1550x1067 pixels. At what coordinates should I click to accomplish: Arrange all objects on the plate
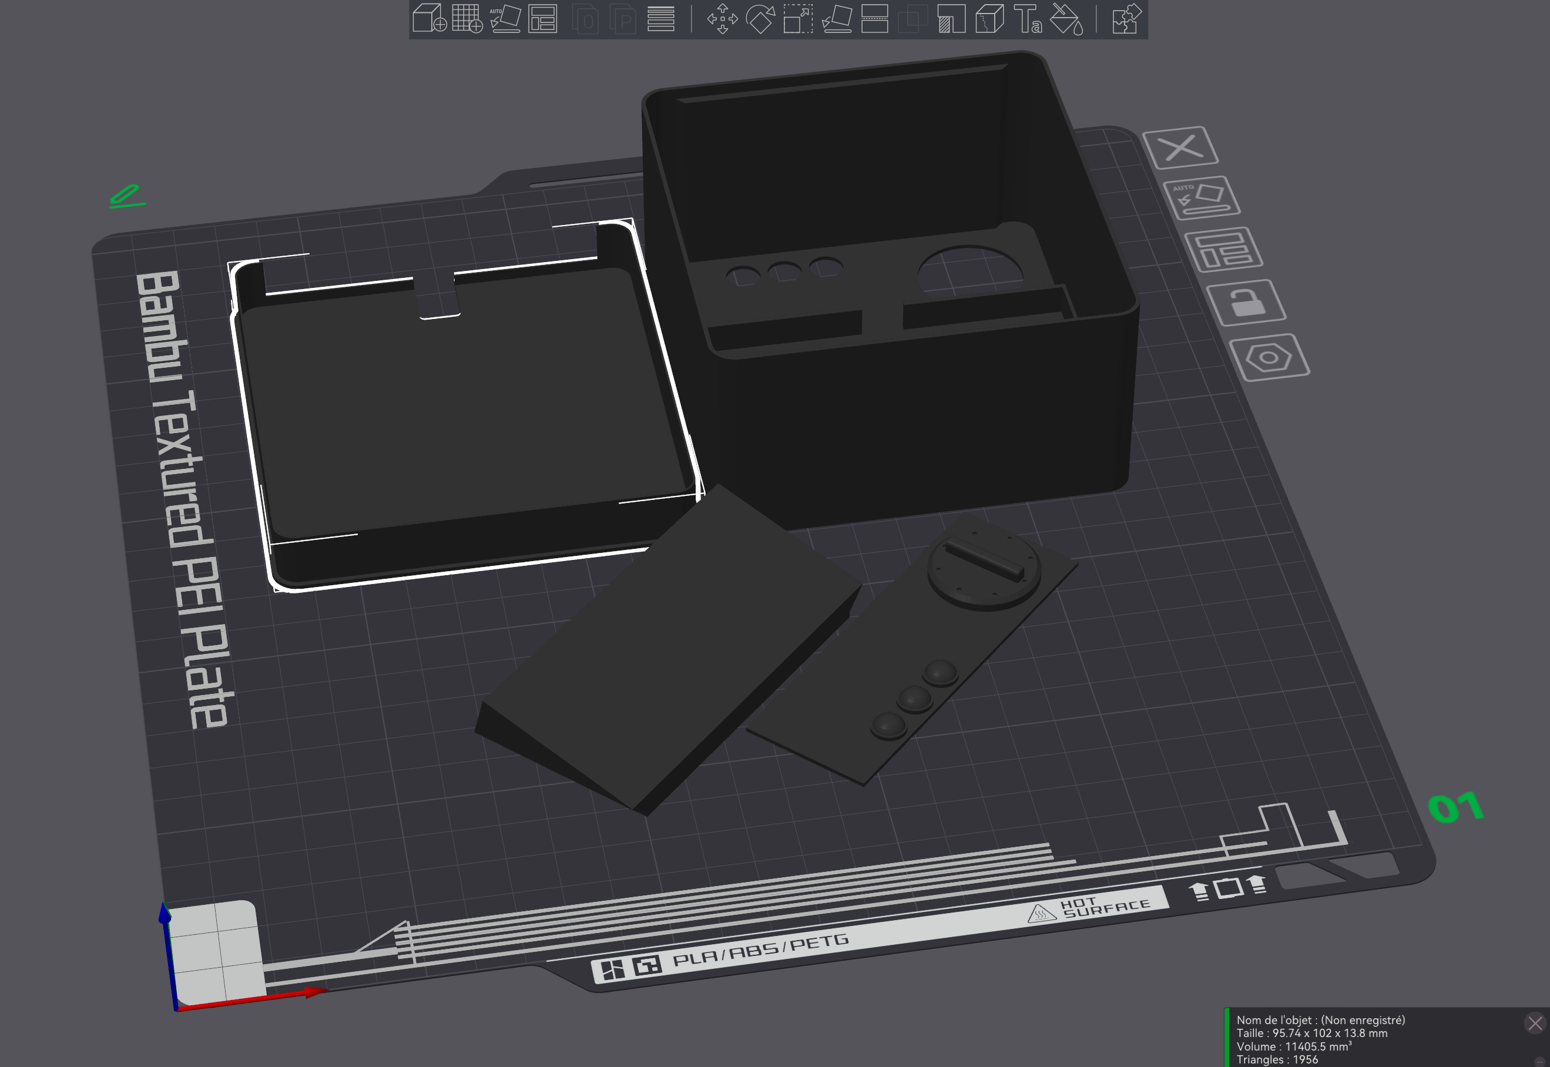543,20
